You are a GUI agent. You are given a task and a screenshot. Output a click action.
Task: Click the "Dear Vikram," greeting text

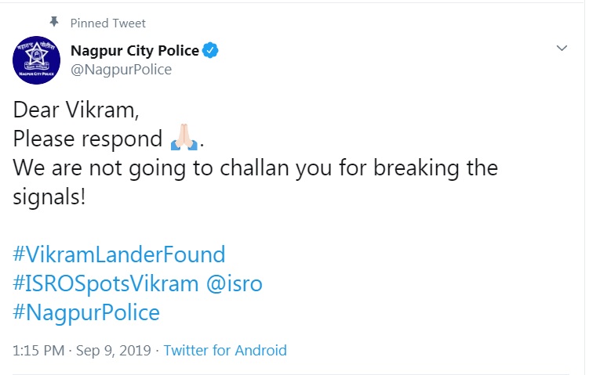tap(76, 110)
